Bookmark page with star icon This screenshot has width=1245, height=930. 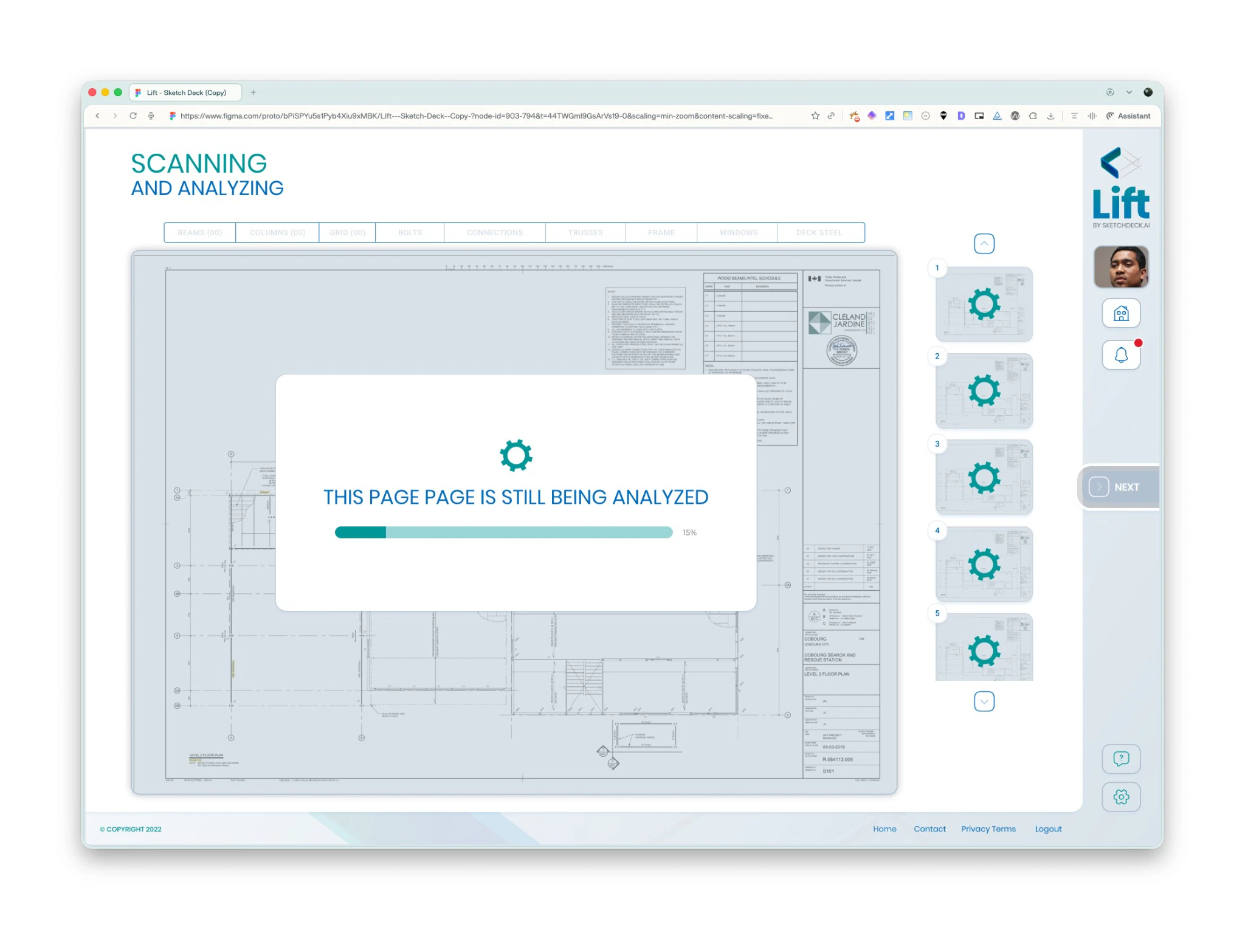815,116
